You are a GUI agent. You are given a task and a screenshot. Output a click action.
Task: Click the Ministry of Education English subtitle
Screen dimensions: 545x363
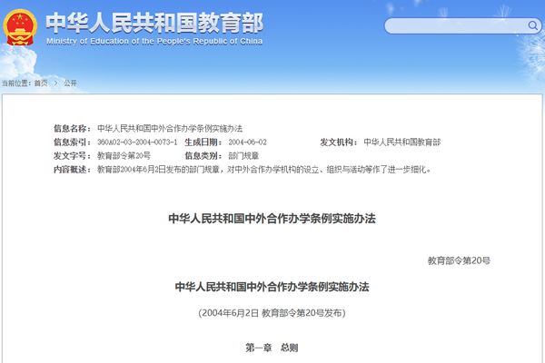[x=154, y=42]
